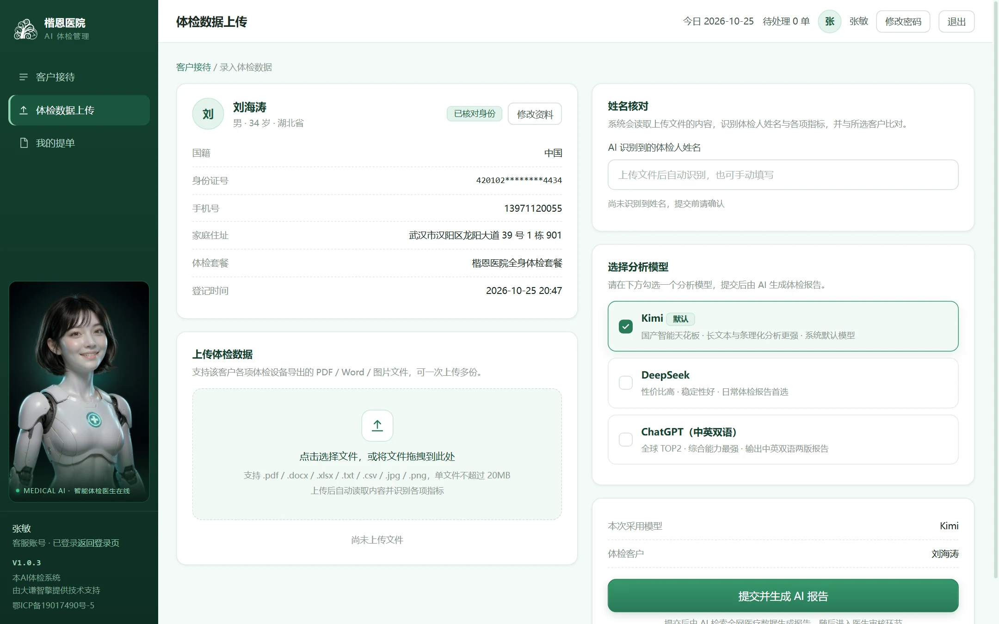Click the phone number 13971120055
999x624 pixels.
(533, 208)
